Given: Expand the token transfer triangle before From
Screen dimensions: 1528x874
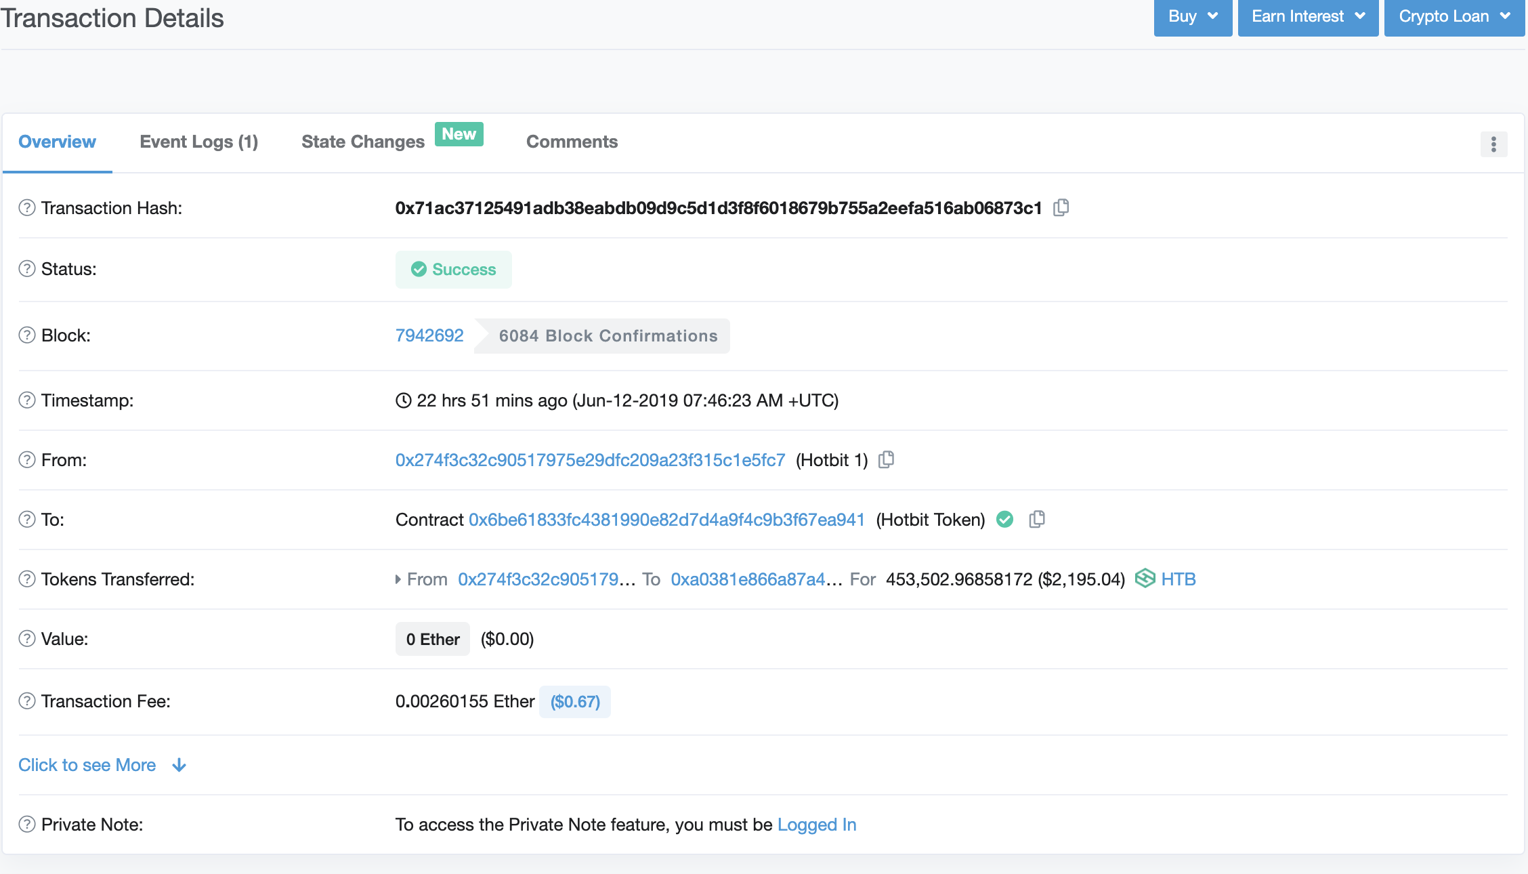Looking at the screenshot, I should [398, 579].
